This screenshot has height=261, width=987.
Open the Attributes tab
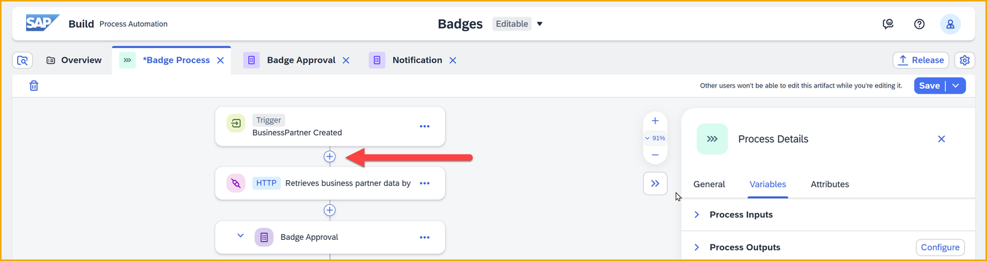tap(829, 184)
